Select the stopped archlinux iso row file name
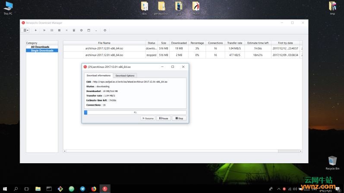344x193 pixels. pyautogui.click(x=104, y=55)
